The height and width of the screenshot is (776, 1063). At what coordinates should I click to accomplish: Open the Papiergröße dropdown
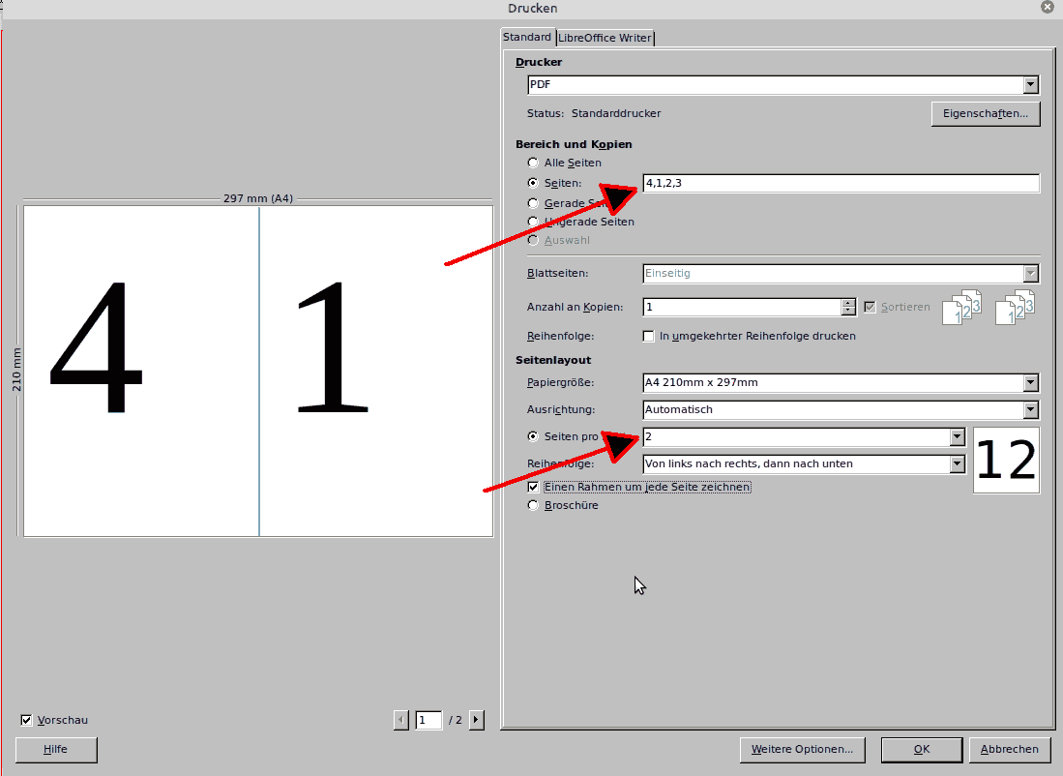(x=1030, y=382)
